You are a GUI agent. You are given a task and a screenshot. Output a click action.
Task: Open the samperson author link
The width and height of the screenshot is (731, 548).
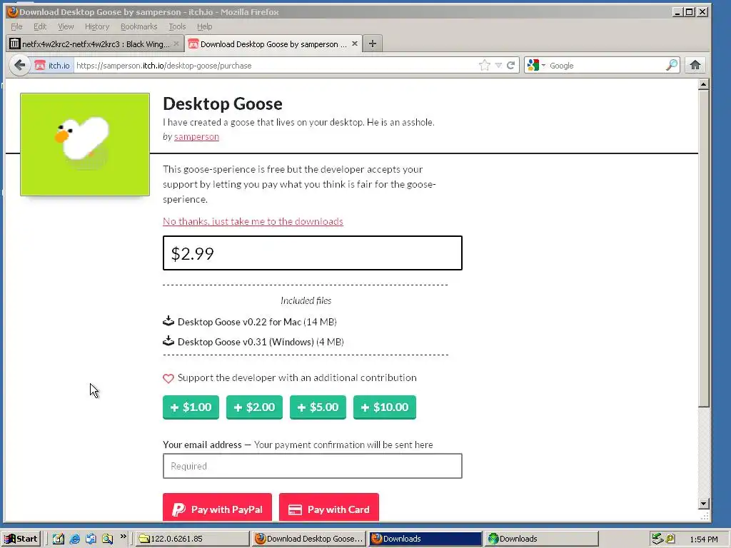(196, 136)
